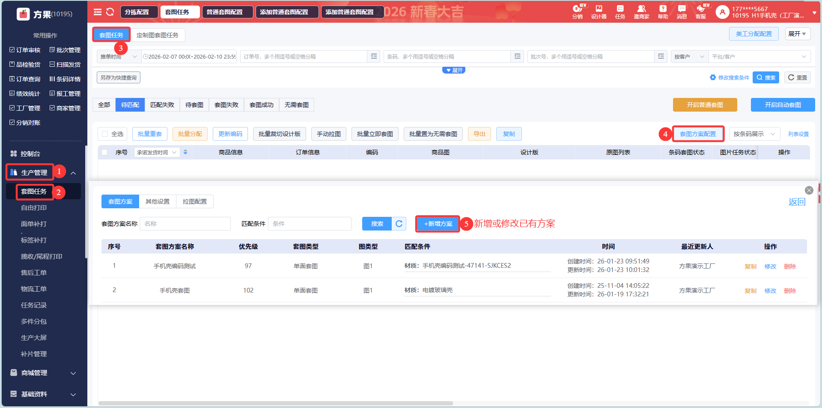This screenshot has height=408, width=822.
Task: Click the +新增方案 button
Action: tap(438, 224)
